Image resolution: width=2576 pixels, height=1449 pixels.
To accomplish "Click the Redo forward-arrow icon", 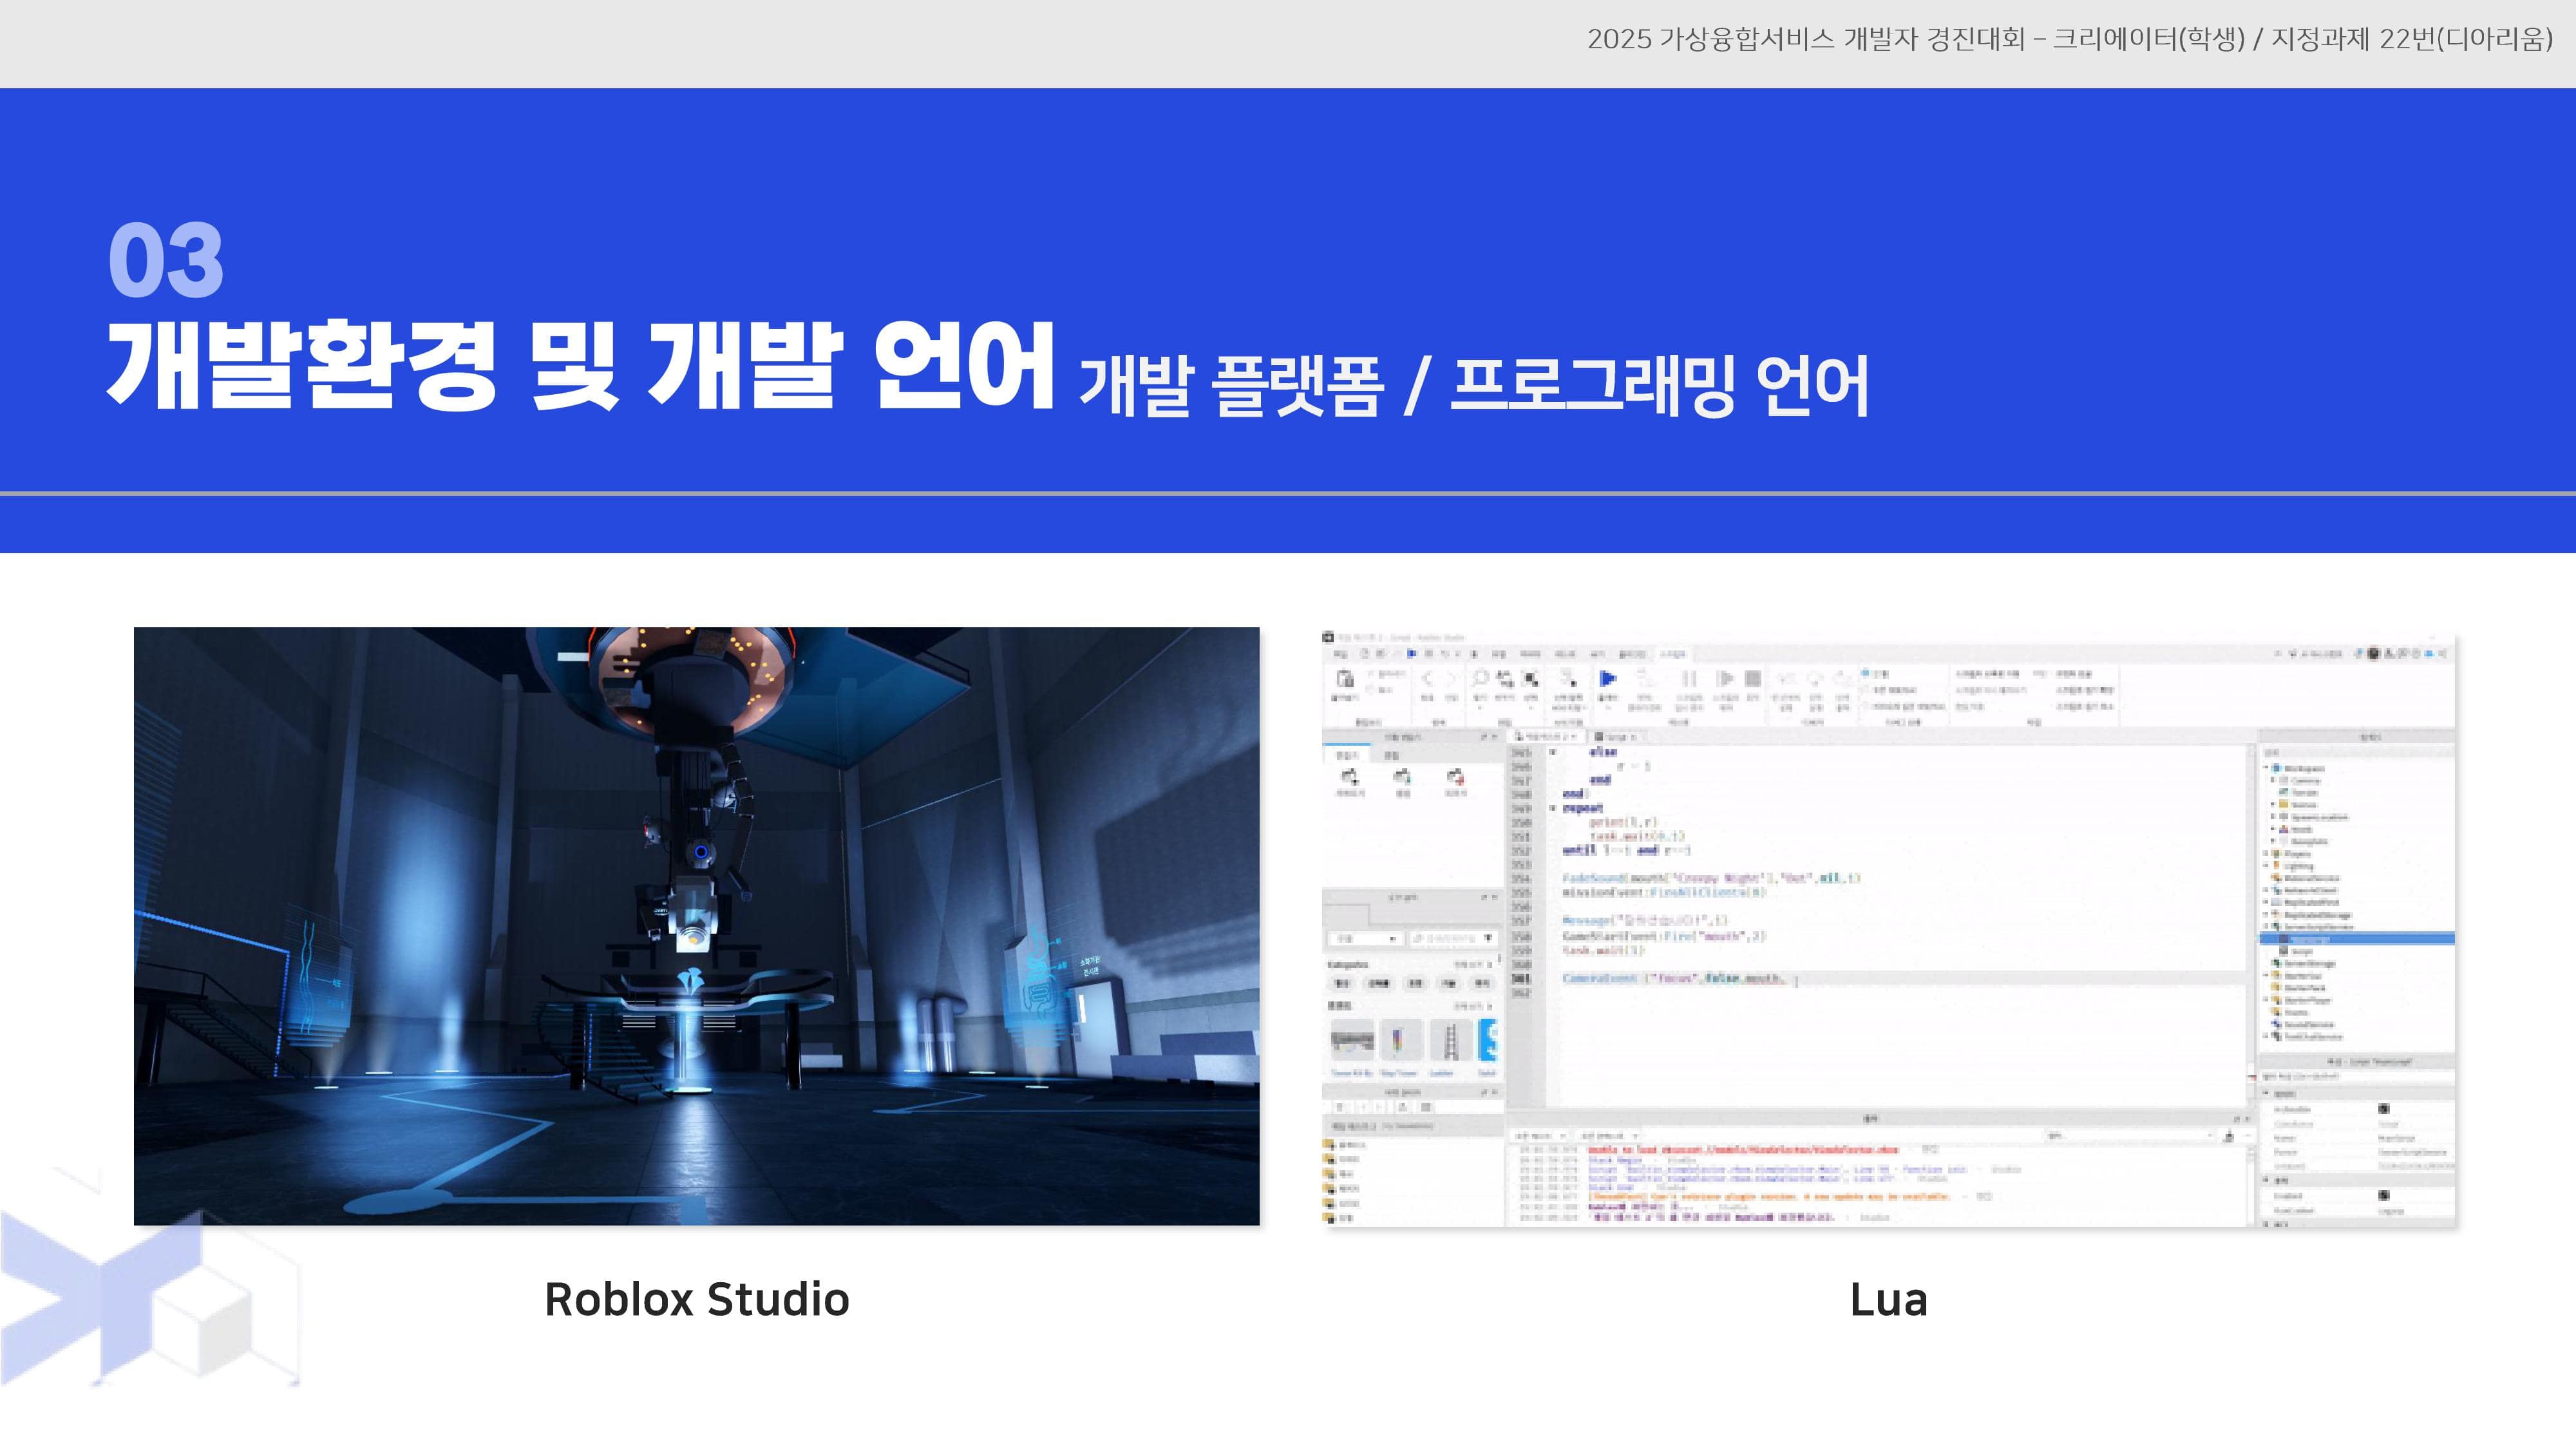I will [x=1452, y=678].
